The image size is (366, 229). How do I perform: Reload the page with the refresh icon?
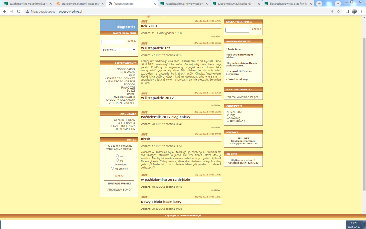coord(19,11)
